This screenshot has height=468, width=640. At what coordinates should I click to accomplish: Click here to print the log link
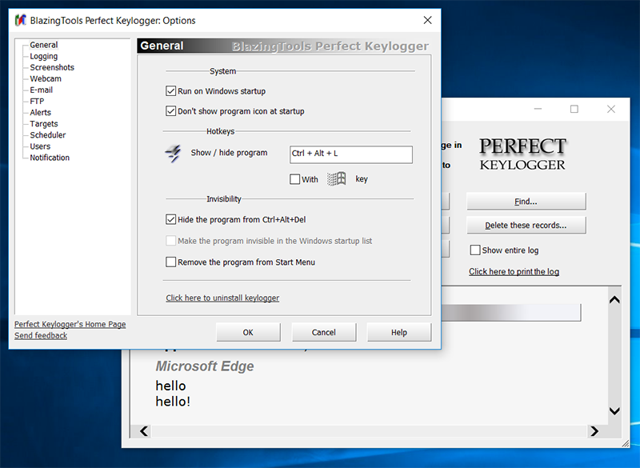click(514, 271)
